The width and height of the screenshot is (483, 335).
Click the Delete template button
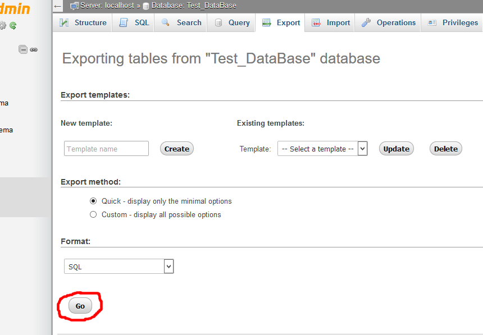(x=446, y=149)
